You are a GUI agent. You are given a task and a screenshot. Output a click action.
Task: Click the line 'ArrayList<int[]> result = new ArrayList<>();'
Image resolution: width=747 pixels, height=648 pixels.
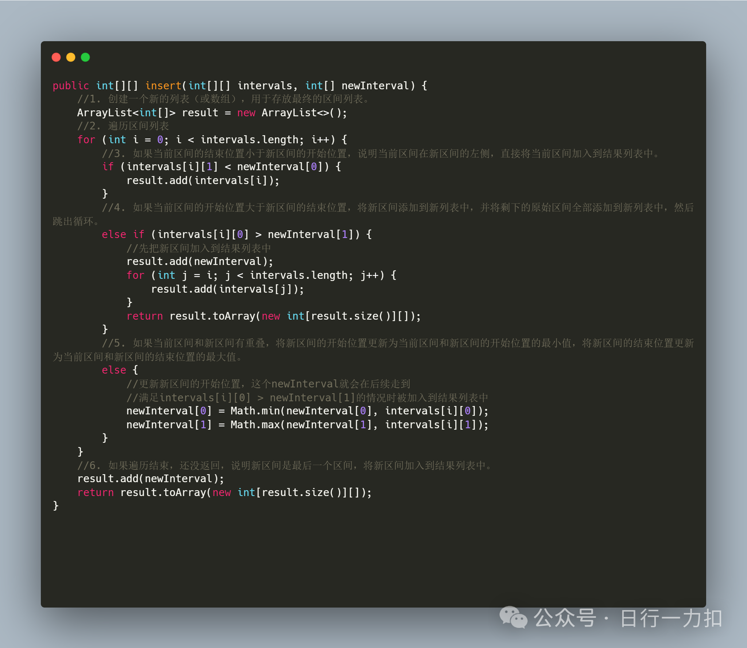pyautogui.click(x=212, y=113)
